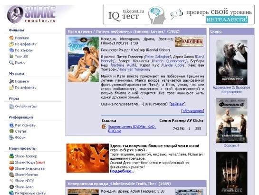Click the house icon beside Фильмы Новинки
This screenshot has height=195, width=259.
[11, 38]
